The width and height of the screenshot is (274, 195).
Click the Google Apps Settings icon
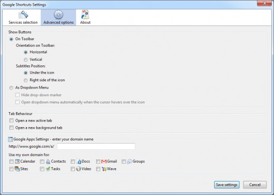pyautogui.click(x=10, y=139)
